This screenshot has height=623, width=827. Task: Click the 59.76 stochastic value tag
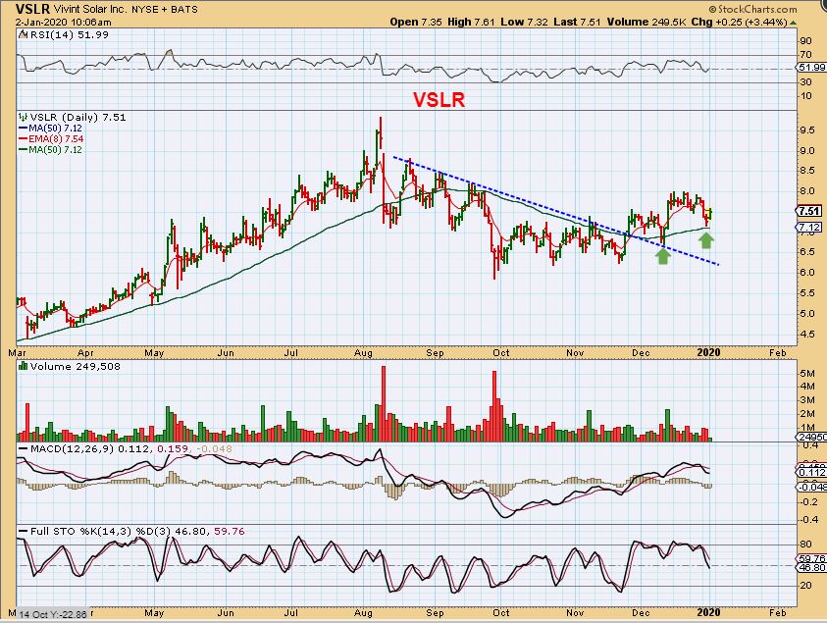coord(811,558)
